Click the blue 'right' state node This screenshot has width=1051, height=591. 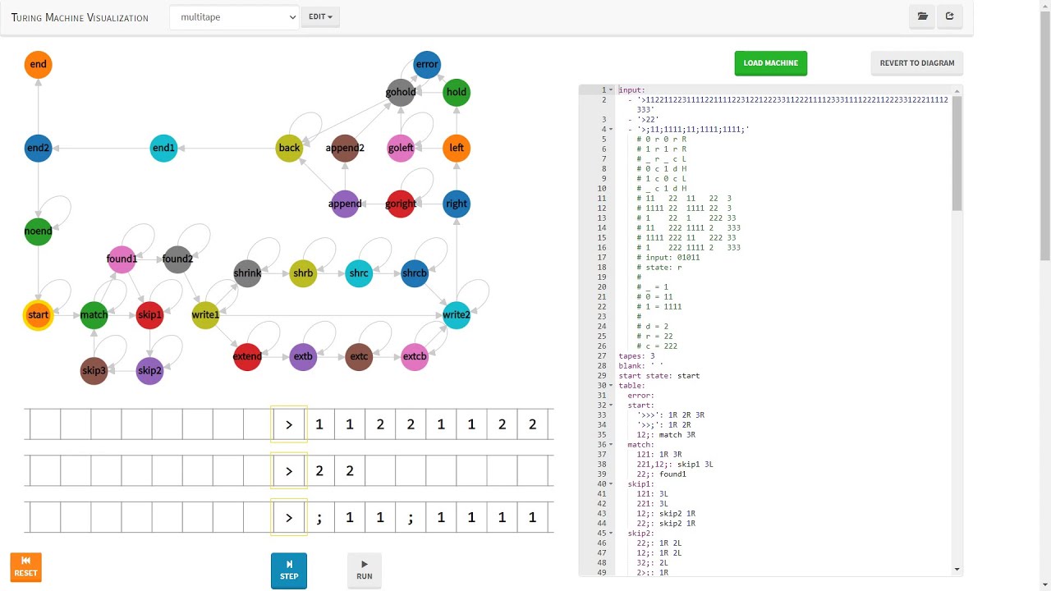[457, 204]
